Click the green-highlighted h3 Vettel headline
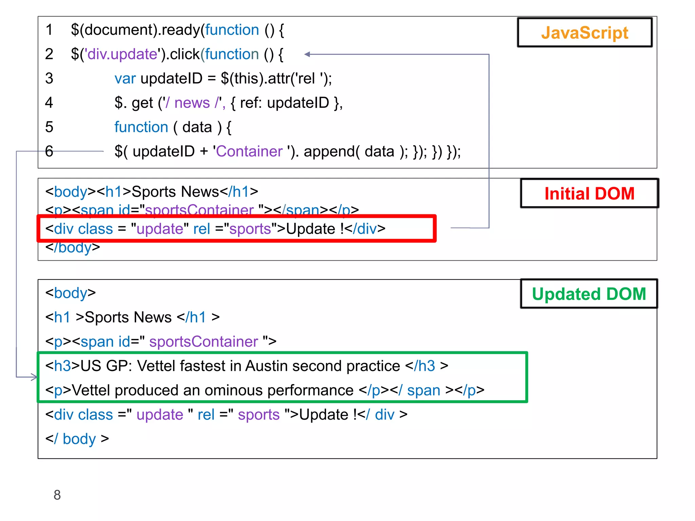 point(246,366)
